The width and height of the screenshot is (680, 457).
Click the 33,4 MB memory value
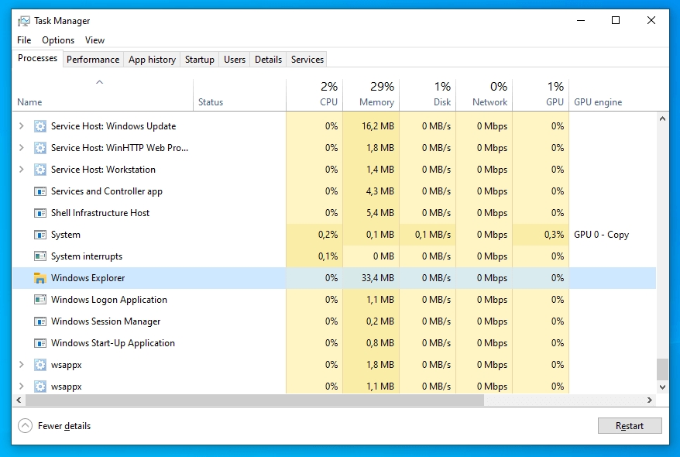click(x=378, y=278)
